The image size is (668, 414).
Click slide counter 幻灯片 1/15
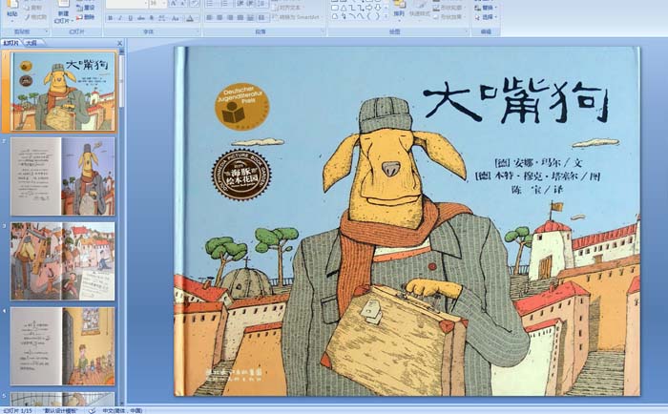pyautogui.click(x=17, y=410)
